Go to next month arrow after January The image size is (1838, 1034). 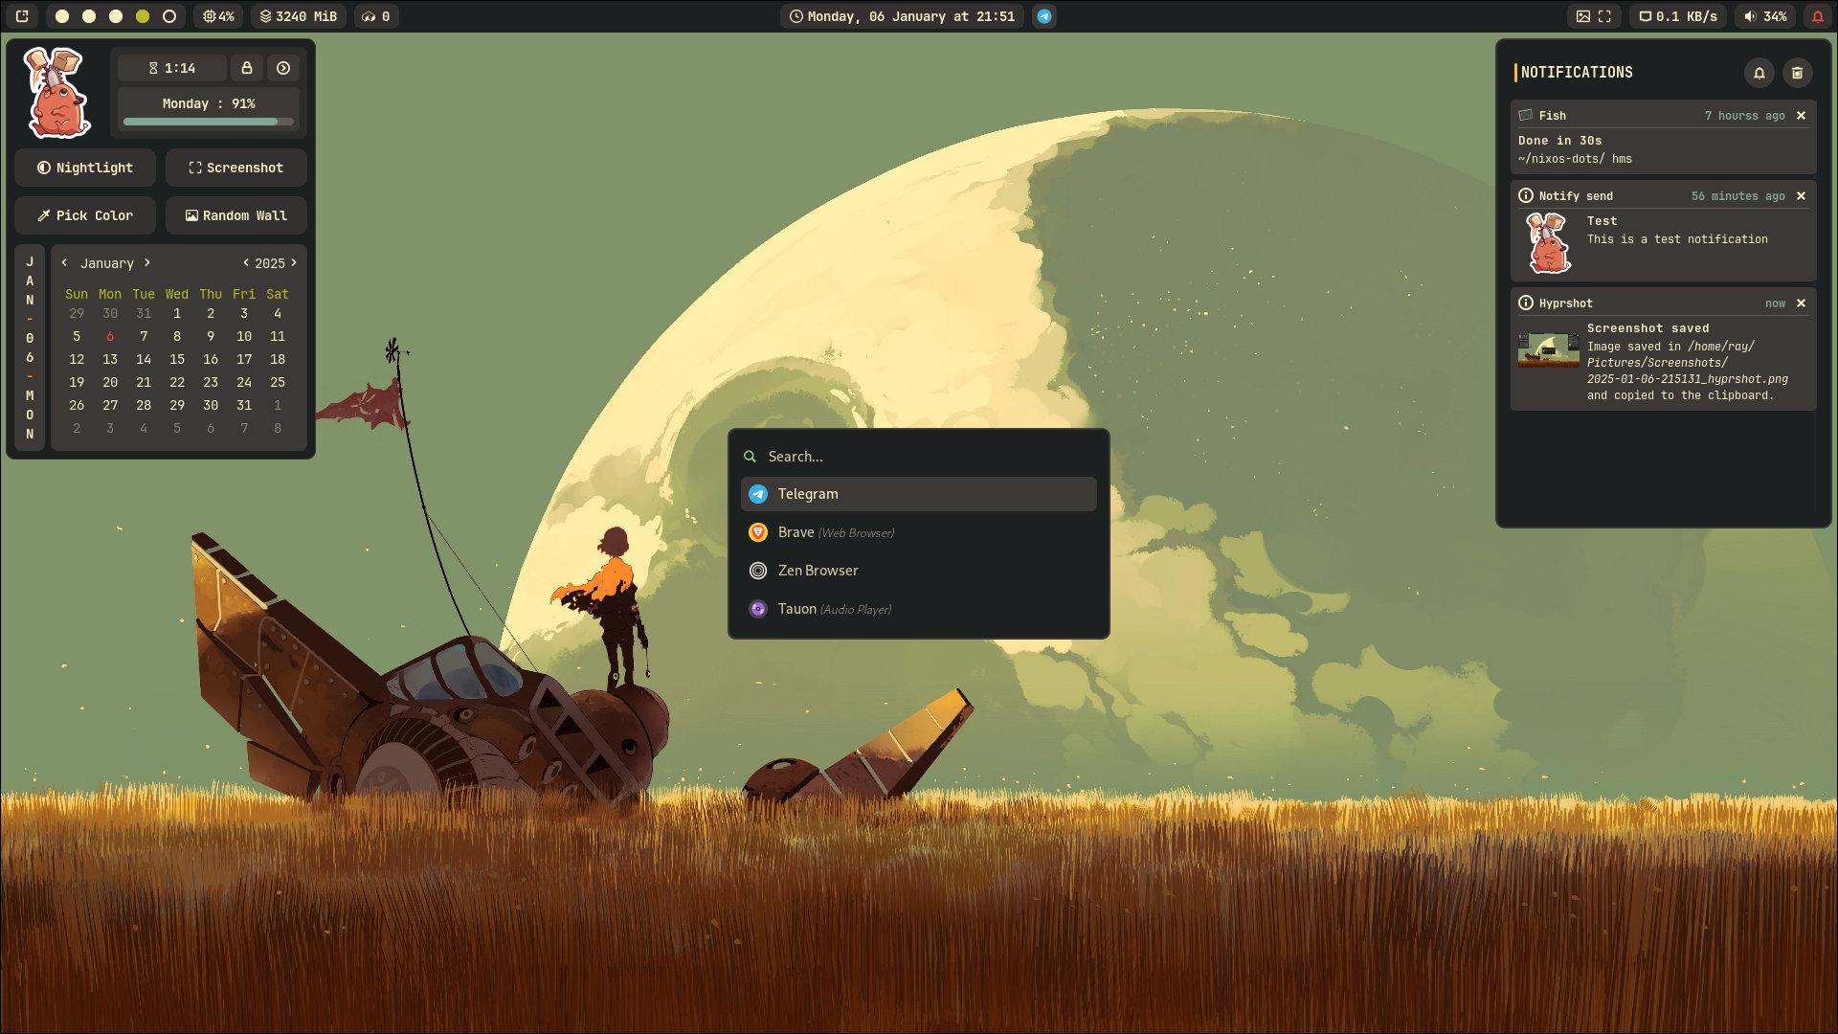tap(147, 262)
